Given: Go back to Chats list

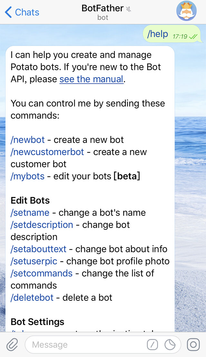Looking at the screenshot, I should pyautogui.click(x=22, y=12).
